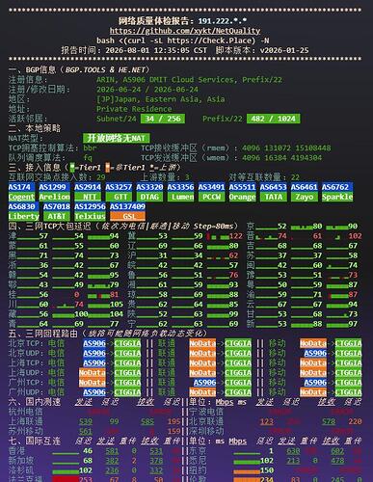Click the 北京联通 receive speed 578
The height and width of the screenshot is (482, 373).
329,421
